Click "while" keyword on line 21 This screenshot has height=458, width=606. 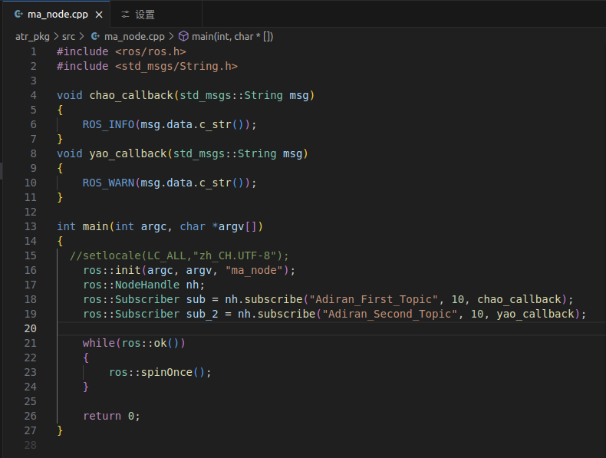point(98,343)
